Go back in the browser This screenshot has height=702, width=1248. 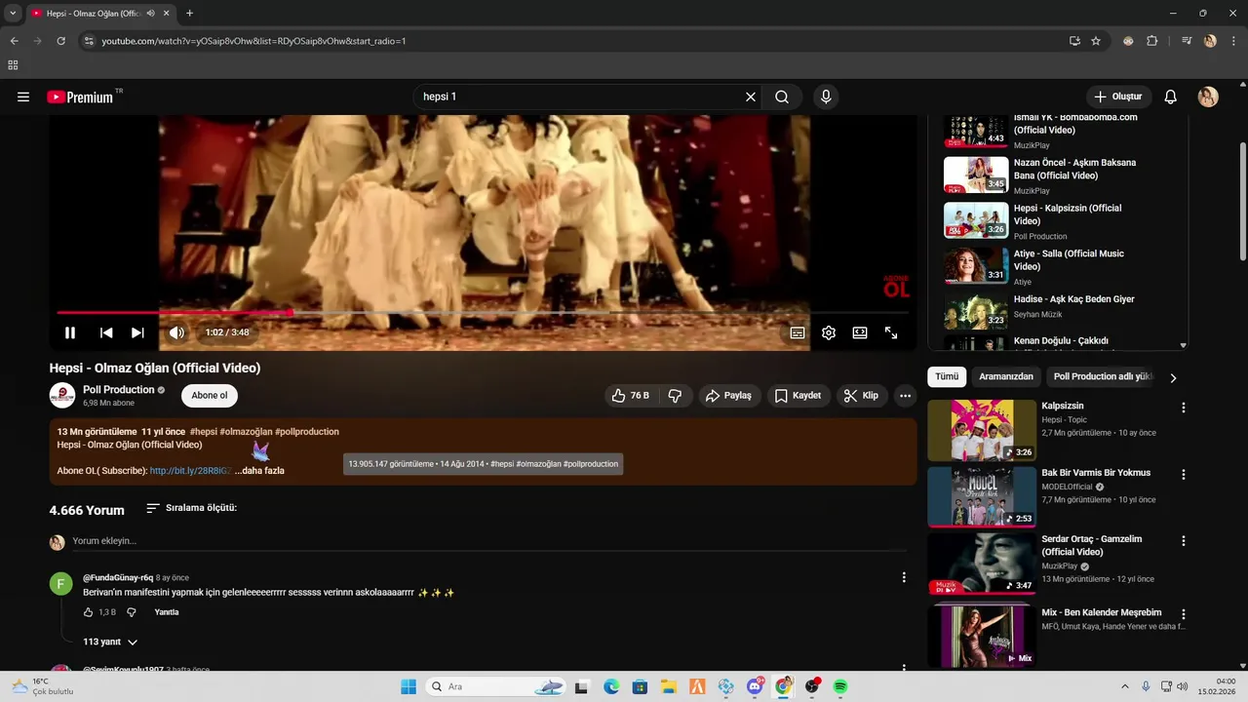click(x=14, y=41)
